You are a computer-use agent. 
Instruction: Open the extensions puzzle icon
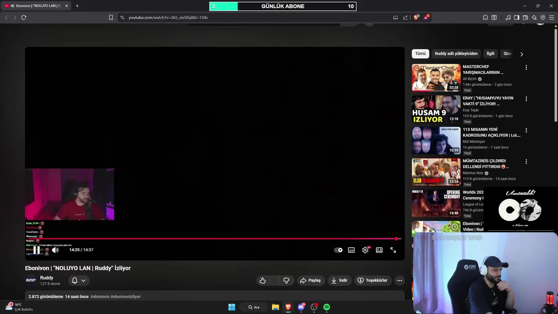(x=485, y=17)
